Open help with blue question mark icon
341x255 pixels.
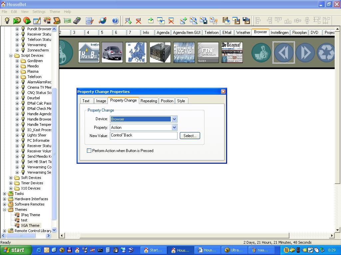[115, 21]
